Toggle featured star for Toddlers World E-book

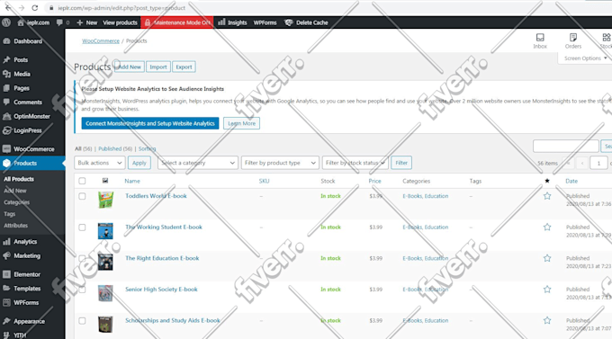click(x=547, y=196)
